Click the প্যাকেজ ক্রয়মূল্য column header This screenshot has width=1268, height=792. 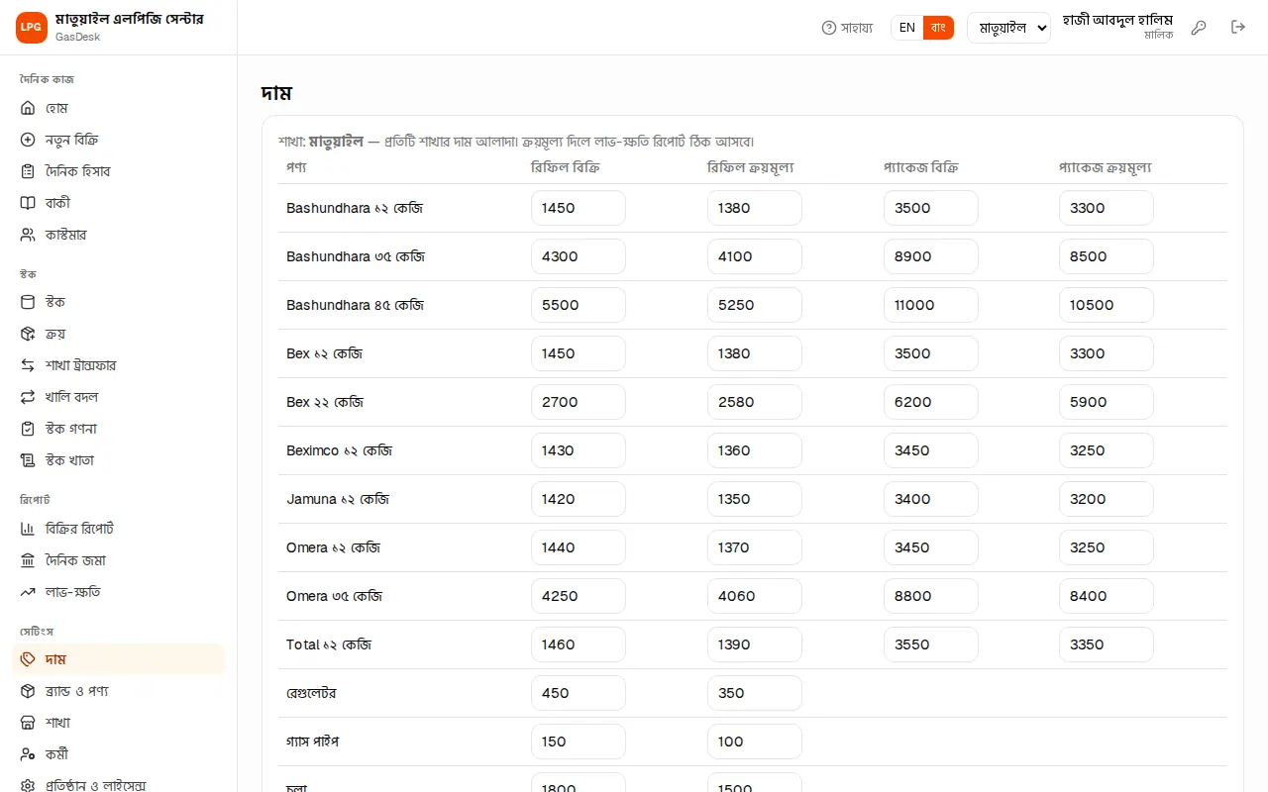(x=1105, y=167)
